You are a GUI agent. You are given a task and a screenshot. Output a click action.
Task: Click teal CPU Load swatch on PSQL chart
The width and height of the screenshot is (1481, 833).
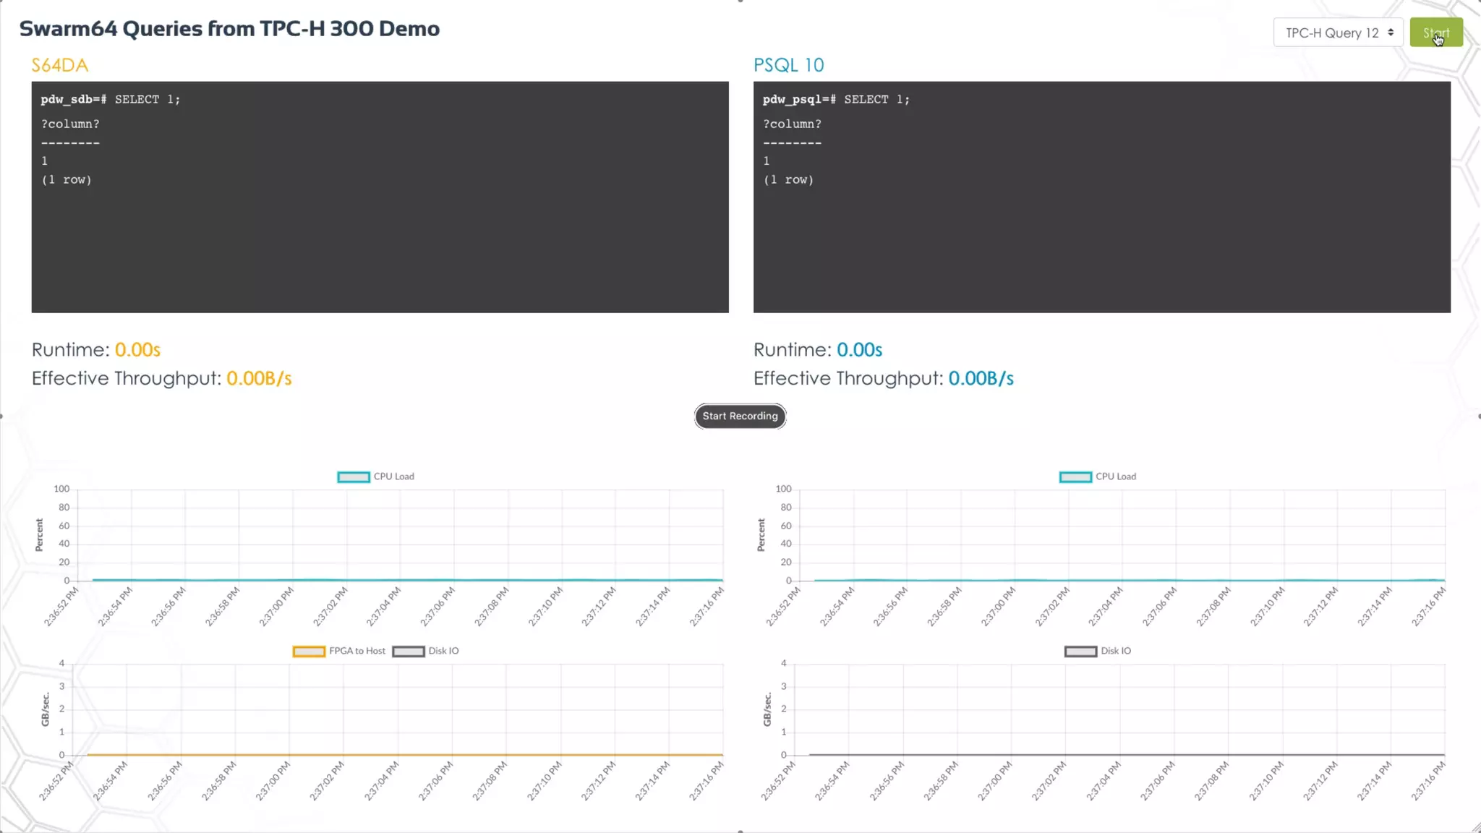[1075, 477]
